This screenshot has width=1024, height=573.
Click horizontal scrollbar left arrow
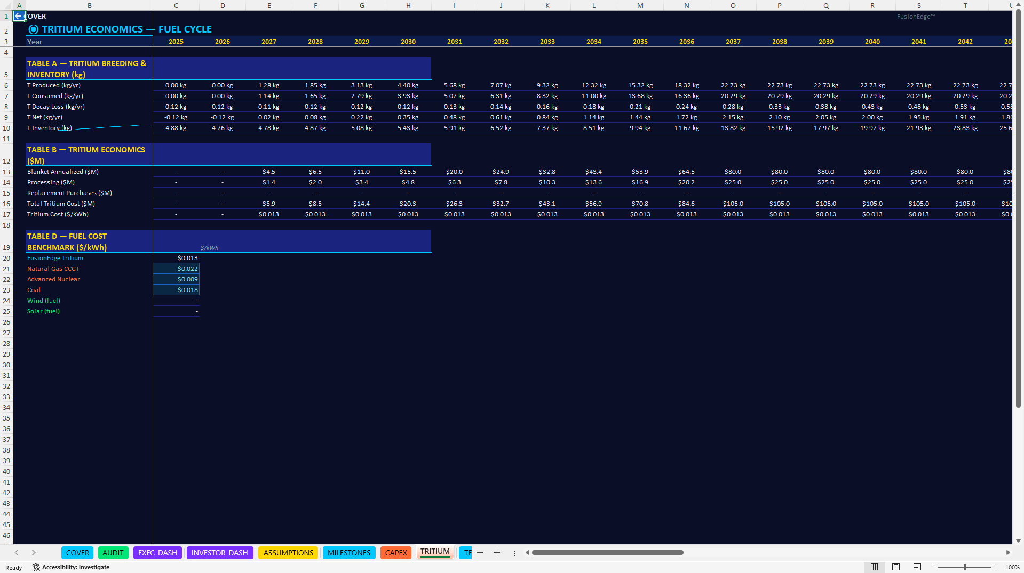(x=527, y=553)
